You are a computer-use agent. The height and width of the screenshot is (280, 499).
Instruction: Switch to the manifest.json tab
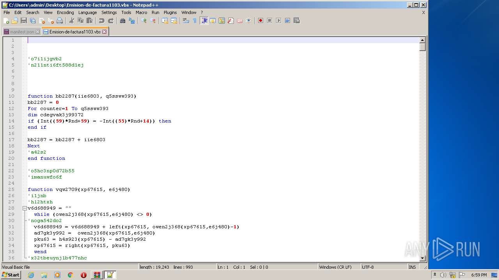[22, 32]
